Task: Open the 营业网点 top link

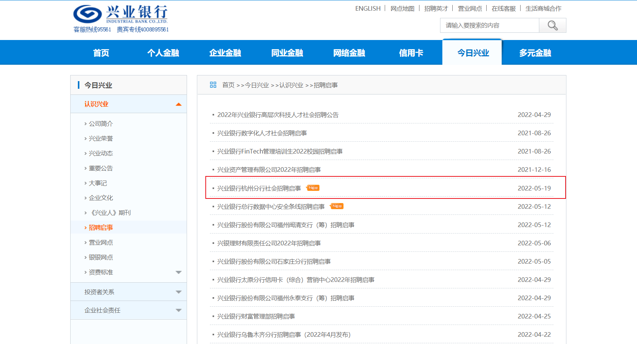Action: [470, 8]
